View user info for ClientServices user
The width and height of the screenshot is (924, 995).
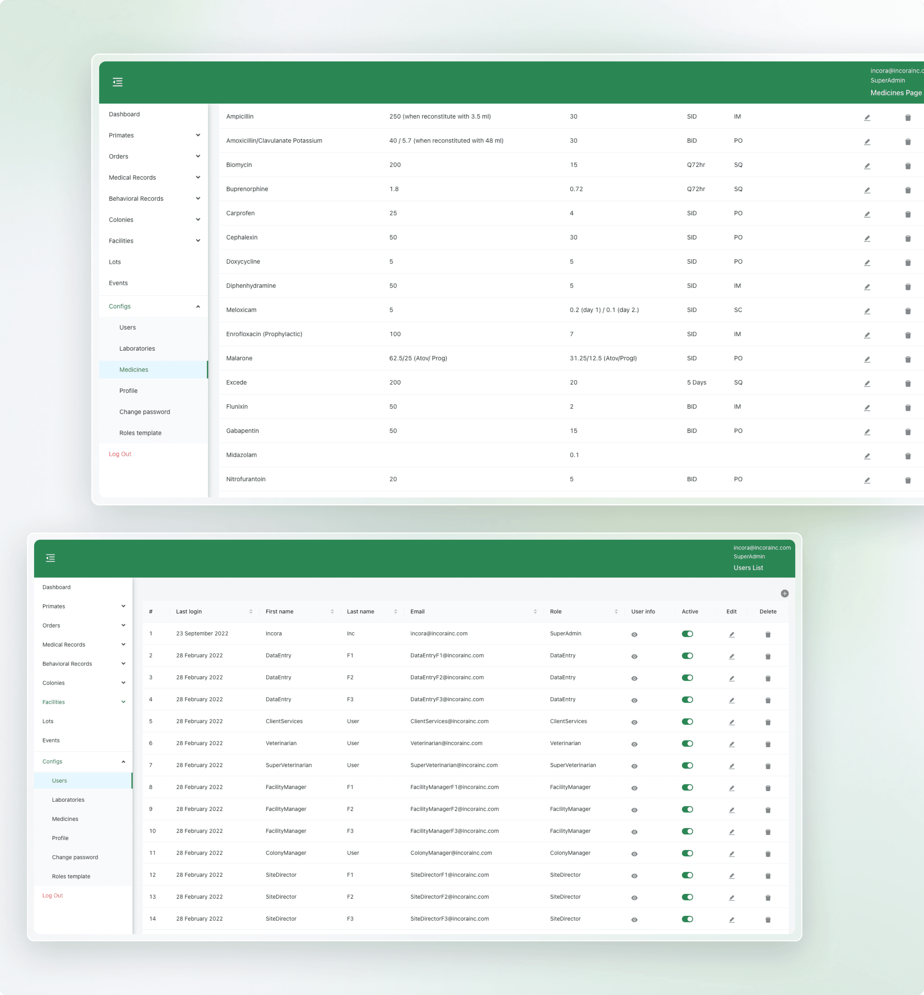click(x=634, y=722)
